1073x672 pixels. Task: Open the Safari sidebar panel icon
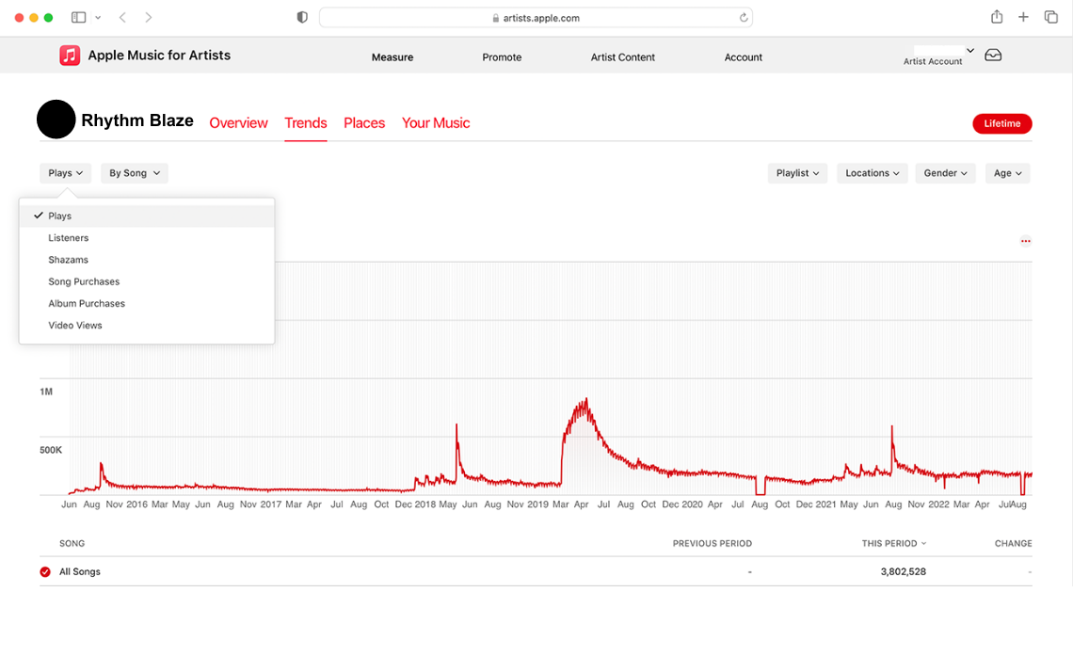pos(79,18)
